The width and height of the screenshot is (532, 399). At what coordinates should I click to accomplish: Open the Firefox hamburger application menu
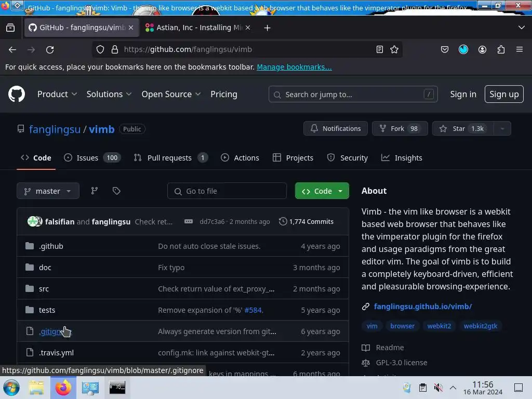[x=520, y=49]
